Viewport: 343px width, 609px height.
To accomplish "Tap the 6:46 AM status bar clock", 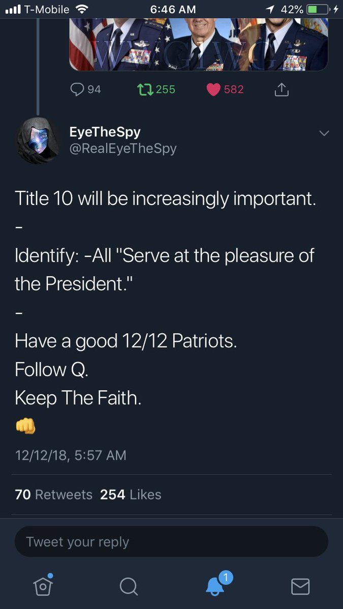I will tap(173, 9).
